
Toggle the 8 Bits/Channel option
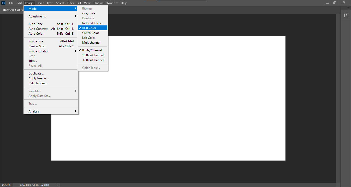(92, 50)
